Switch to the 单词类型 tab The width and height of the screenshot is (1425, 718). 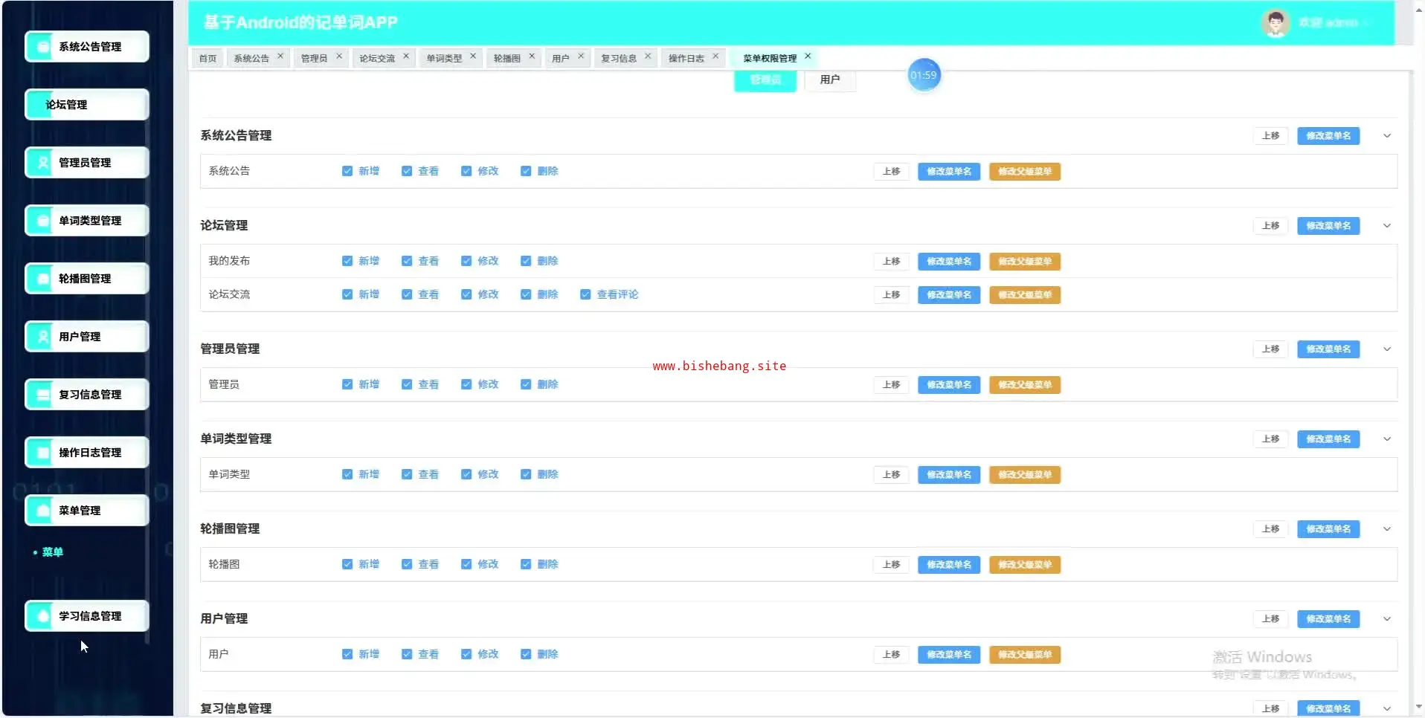pos(444,58)
